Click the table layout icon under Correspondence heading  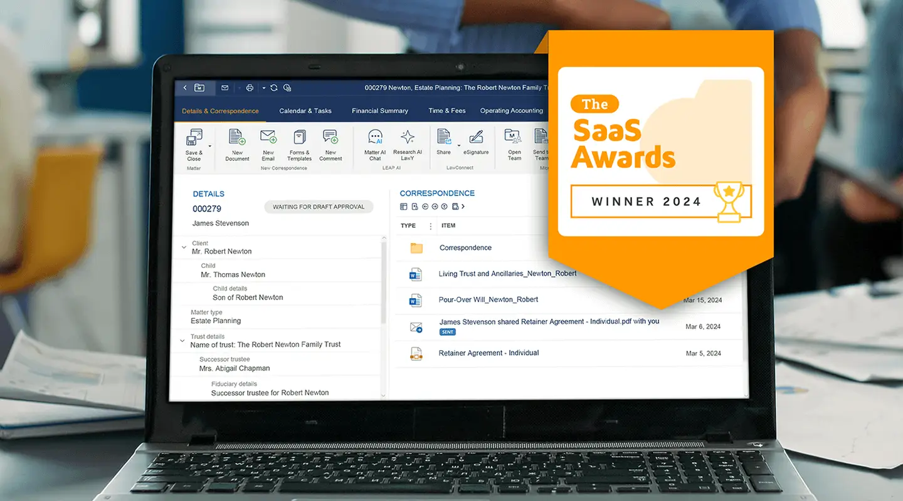[404, 207]
